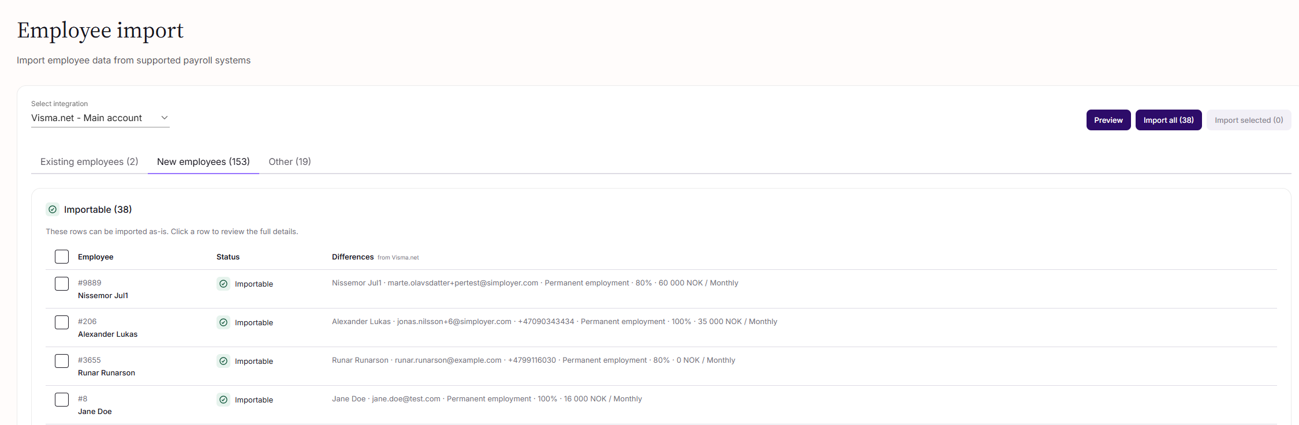This screenshot has width=1299, height=425.
Task: Click Importable status icon for Alexander Lukas
Action: tap(223, 322)
